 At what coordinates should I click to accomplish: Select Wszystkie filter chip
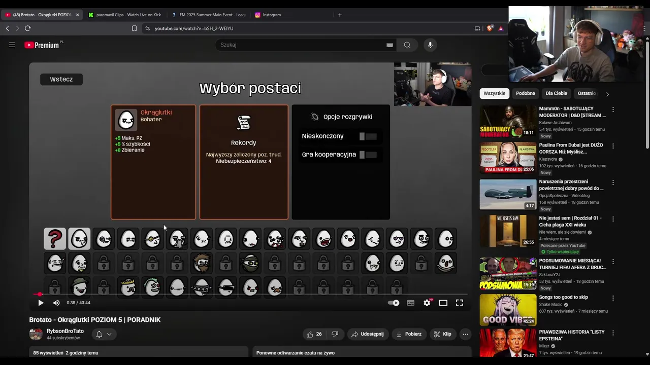(x=494, y=93)
